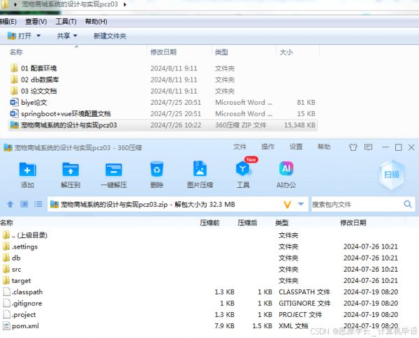Click the orange V icon in the path bar
The width and height of the screenshot is (419, 338).
(x=287, y=205)
